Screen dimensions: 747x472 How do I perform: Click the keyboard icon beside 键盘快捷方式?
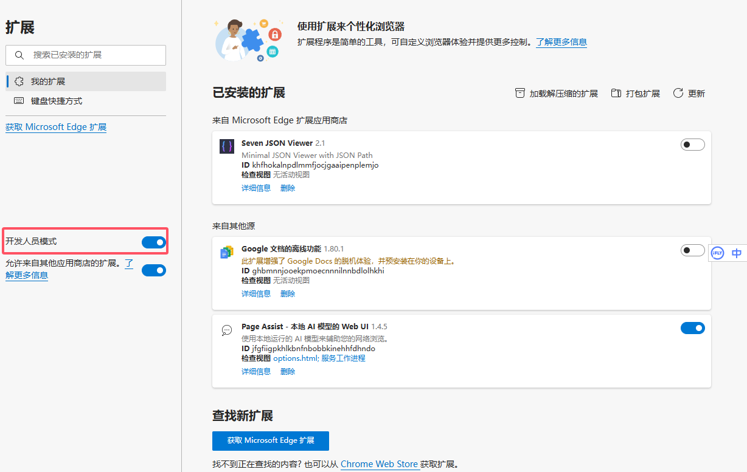[19, 101]
